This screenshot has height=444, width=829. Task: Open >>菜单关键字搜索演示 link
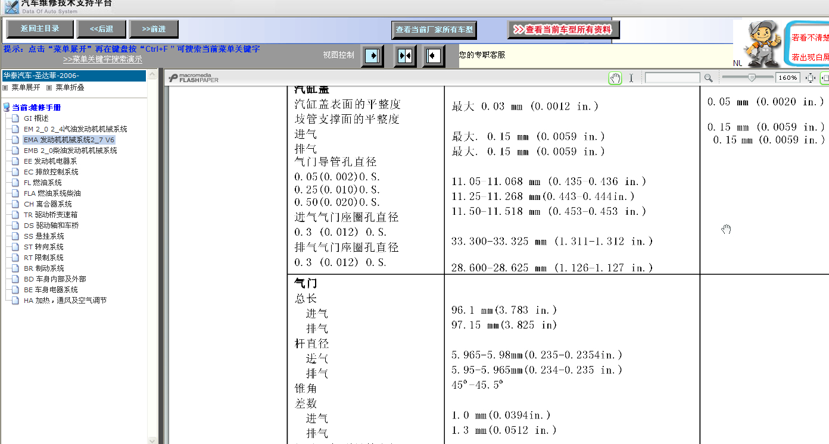pos(102,60)
